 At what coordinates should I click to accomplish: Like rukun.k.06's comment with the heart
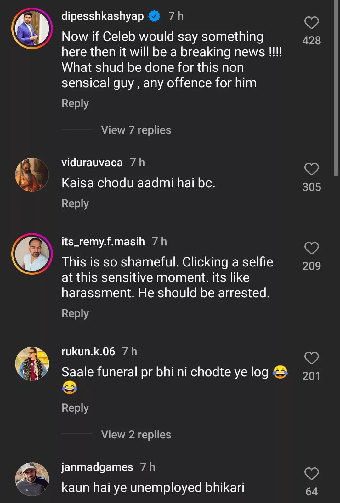click(311, 358)
